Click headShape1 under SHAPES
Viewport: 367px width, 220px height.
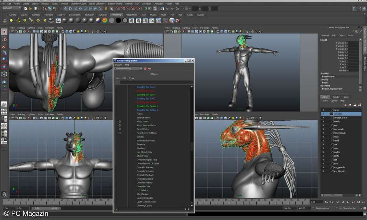[x=329, y=76]
